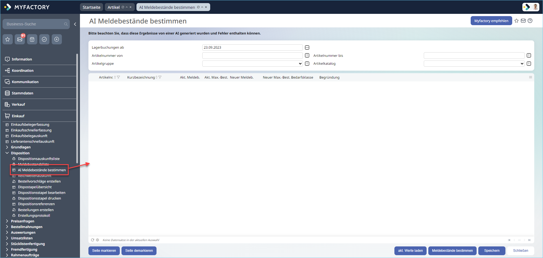This screenshot has height=258, width=543.
Task: Click info icon beside Artikelgruppe dropdown
Action: click(307, 64)
